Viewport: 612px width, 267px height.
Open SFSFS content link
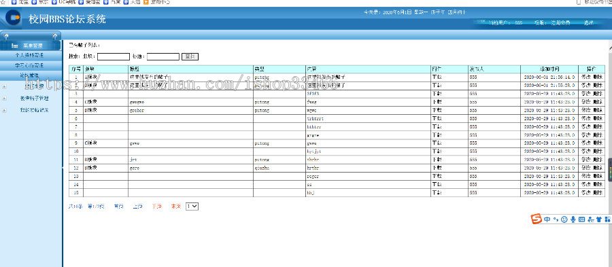[x=313, y=94]
